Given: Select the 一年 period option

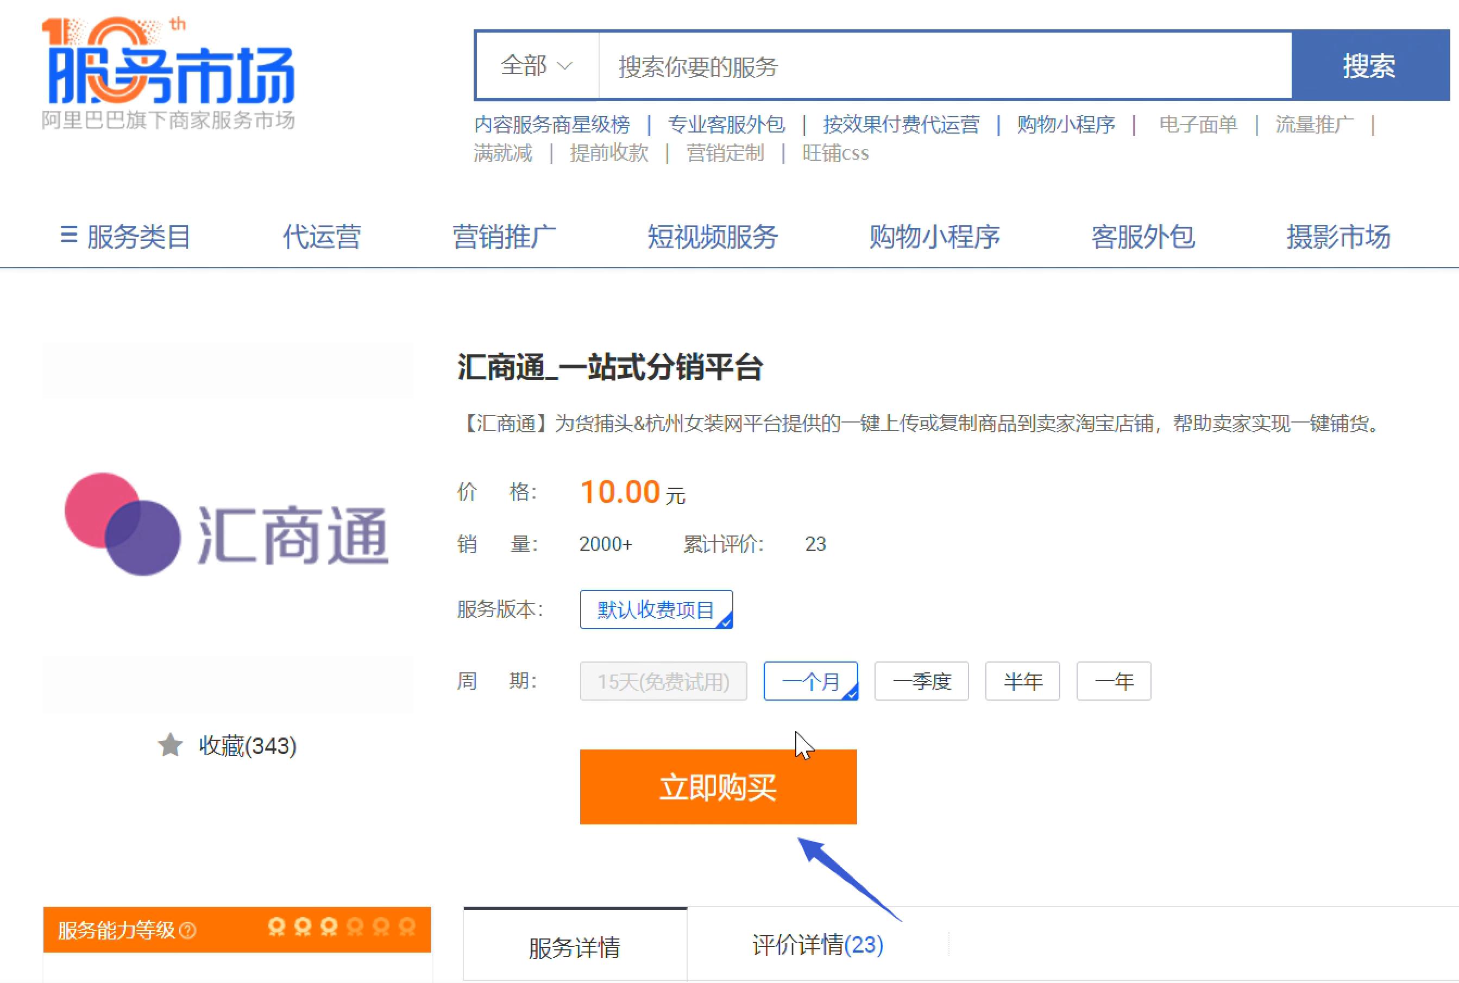Looking at the screenshot, I should click(1114, 681).
